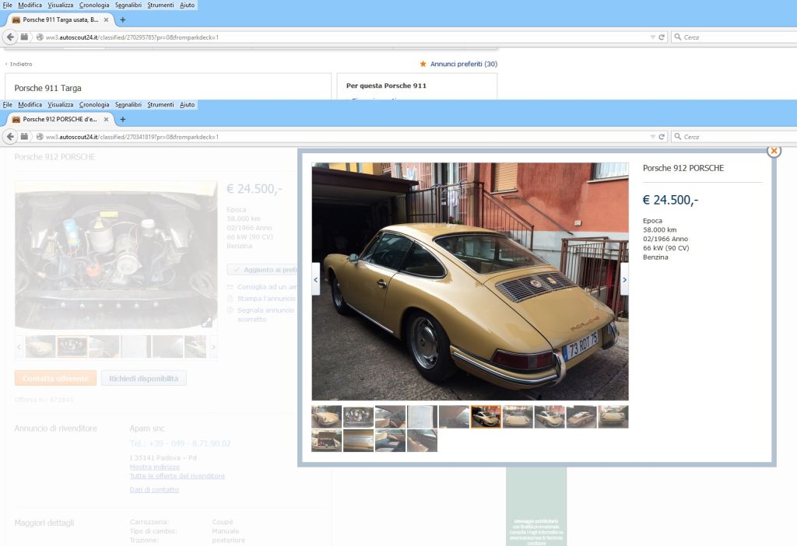Open Aiuto menu in the Porsche 912 window
Screen dimensions: 797x546
tap(187, 105)
